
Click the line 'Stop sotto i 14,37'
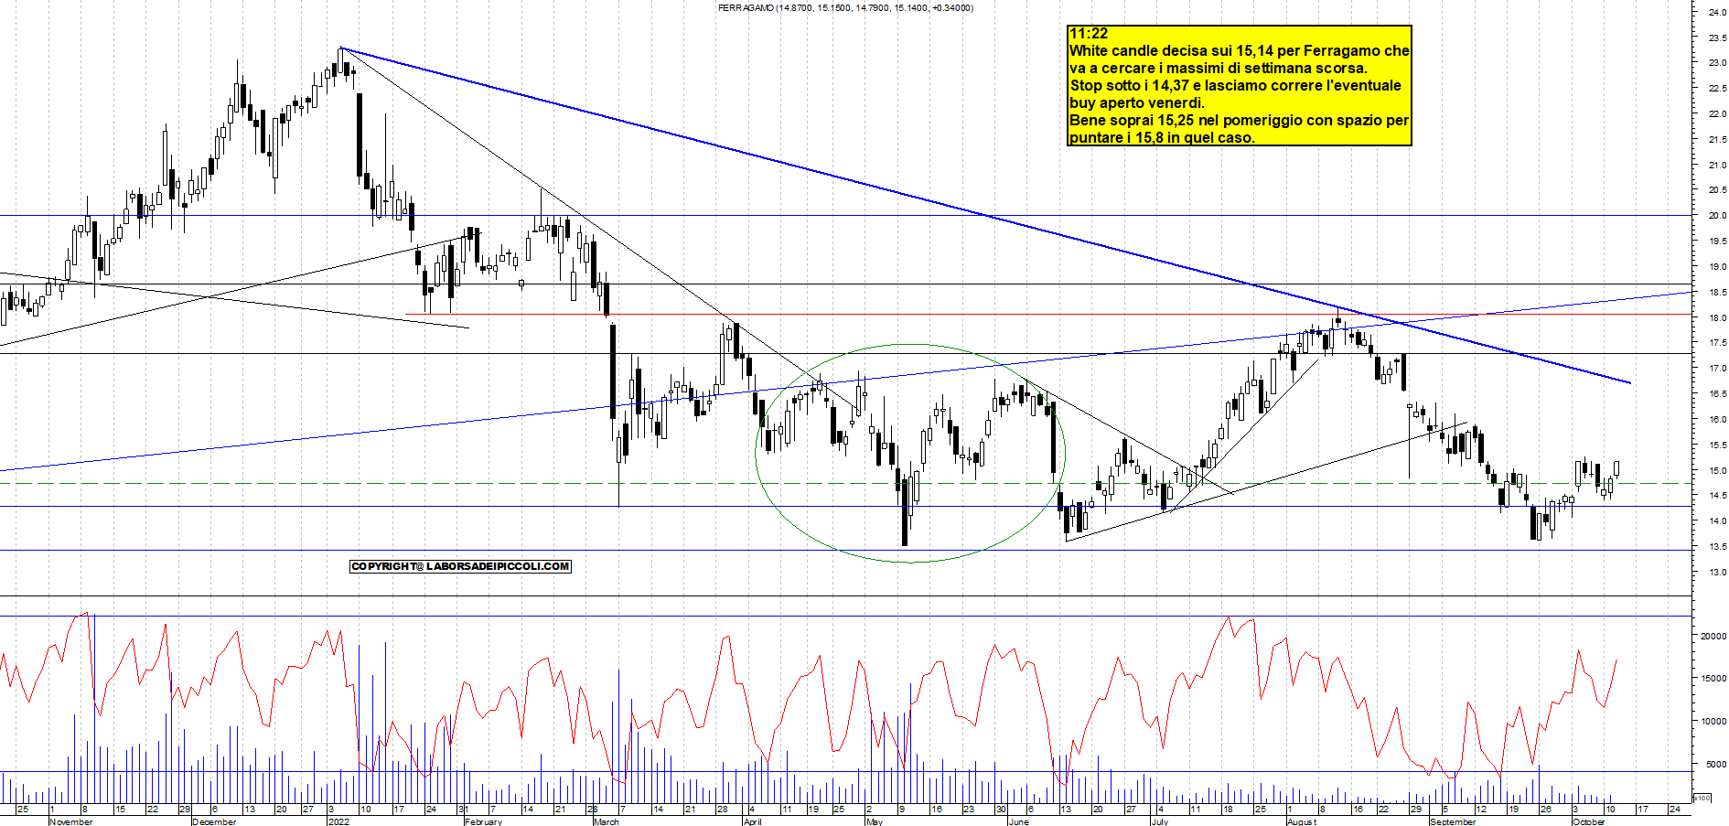[1235, 86]
